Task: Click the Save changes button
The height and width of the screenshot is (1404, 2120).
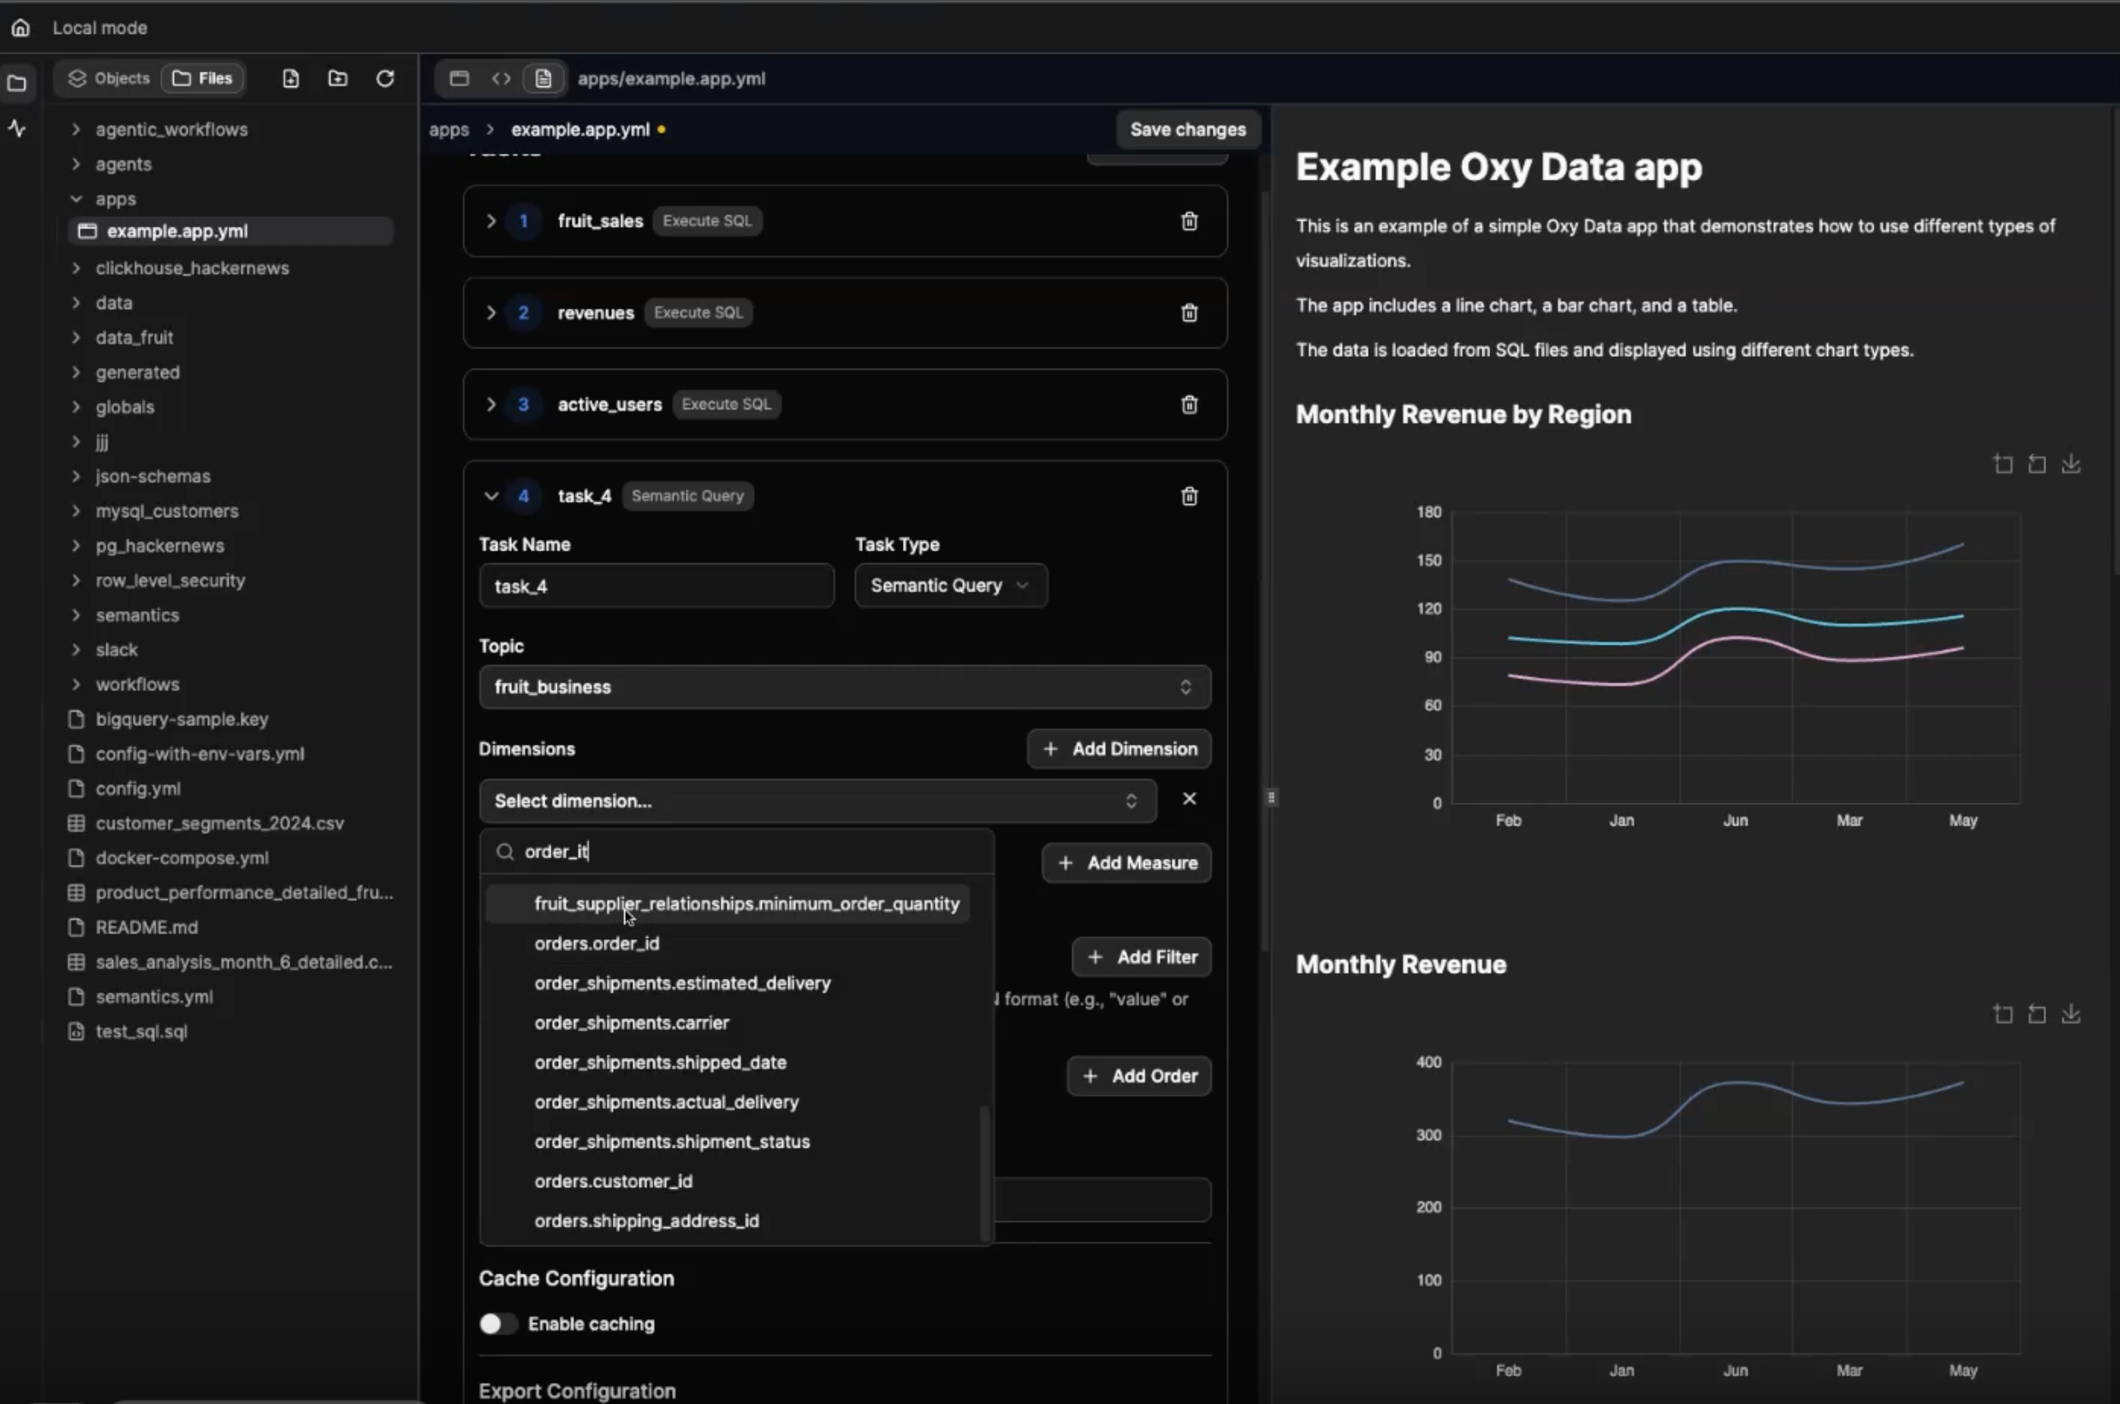Action: tap(1188, 130)
